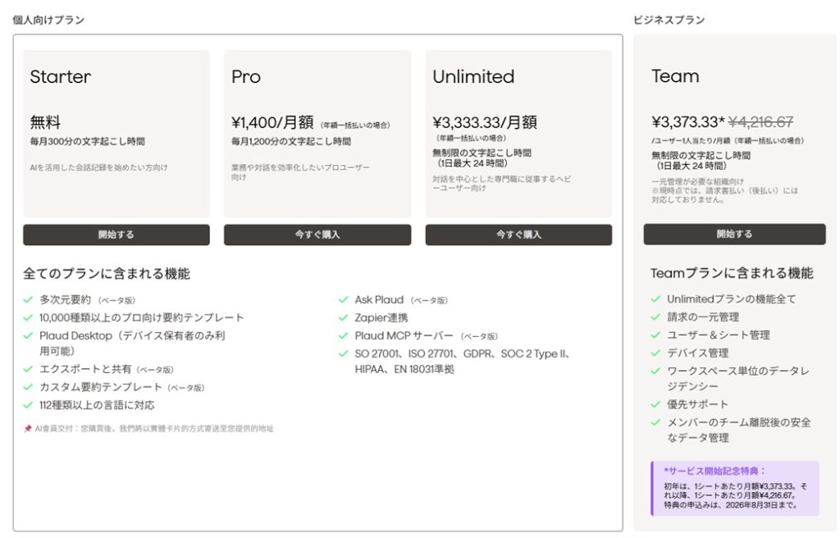
Task: Click checkmark beside 請求の一元管理
Action: click(655, 317)
